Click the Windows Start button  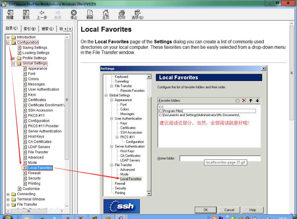pos(7,217)
